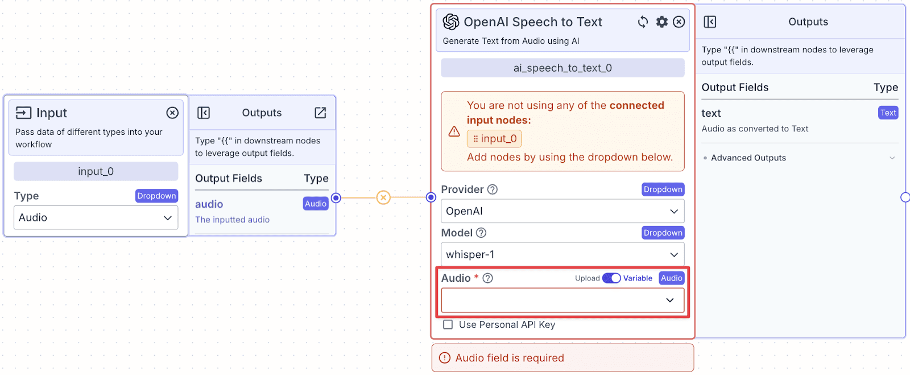Click the text output field
Viewport: 910px width, 375px height.
click(x=711, y=113)
